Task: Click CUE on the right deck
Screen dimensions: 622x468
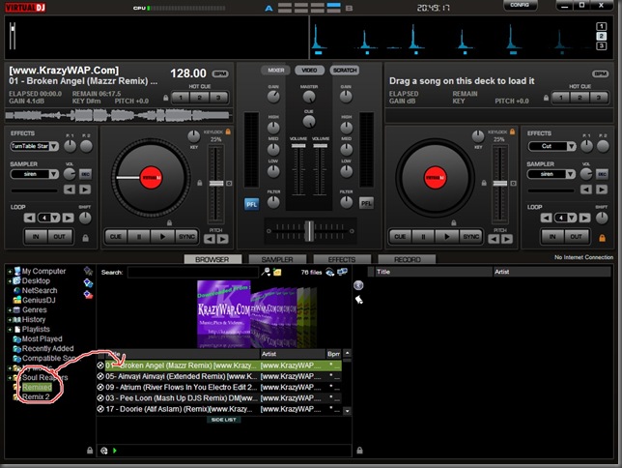Action: [400, 237]
